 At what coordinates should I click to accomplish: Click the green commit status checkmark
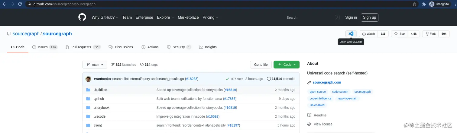(227, 79)
